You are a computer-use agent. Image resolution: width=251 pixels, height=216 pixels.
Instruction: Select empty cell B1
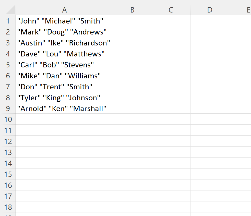pyautogui.click(x=132, y=21)
